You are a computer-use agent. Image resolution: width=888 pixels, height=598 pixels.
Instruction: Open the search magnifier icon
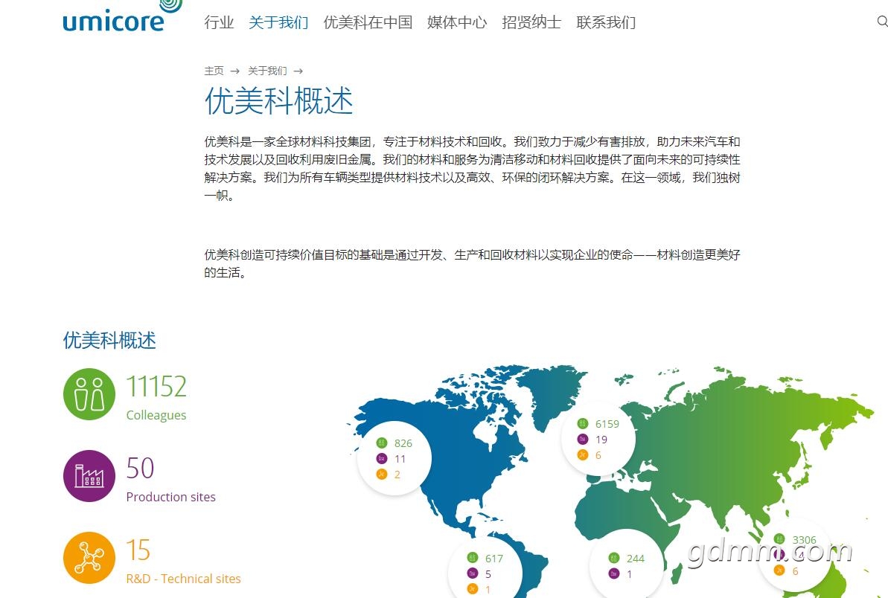coord(882,22)
